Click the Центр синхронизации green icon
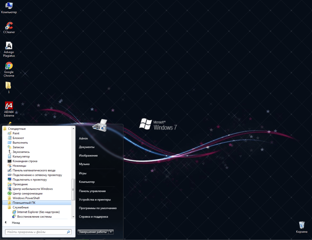This screenshot has height=240, width=312. coord(9,193)
